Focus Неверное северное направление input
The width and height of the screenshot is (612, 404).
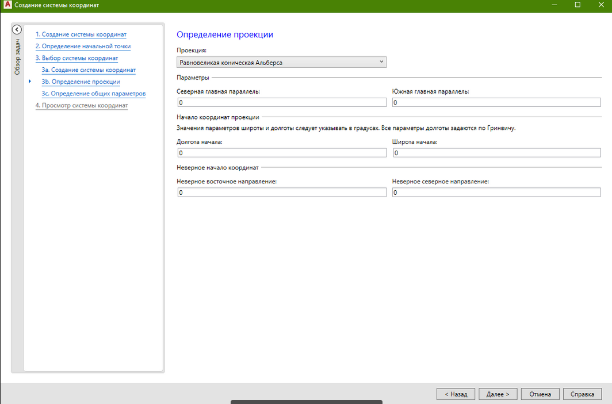coord(496,193)
